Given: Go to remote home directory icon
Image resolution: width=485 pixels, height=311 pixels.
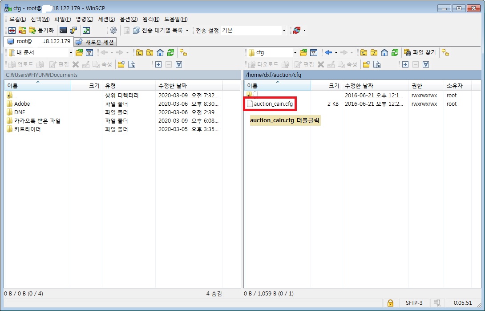Looking at the screenshot, I should point(384,53).
